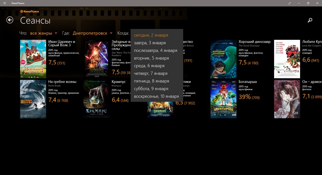Select 'воскресенье, 10 января' date
Screen dimensions: 322x175
[157, 97]
